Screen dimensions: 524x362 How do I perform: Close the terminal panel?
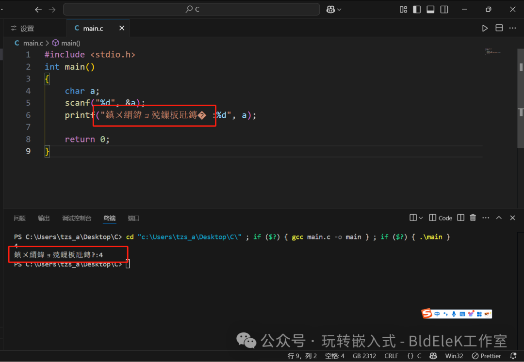512,218
